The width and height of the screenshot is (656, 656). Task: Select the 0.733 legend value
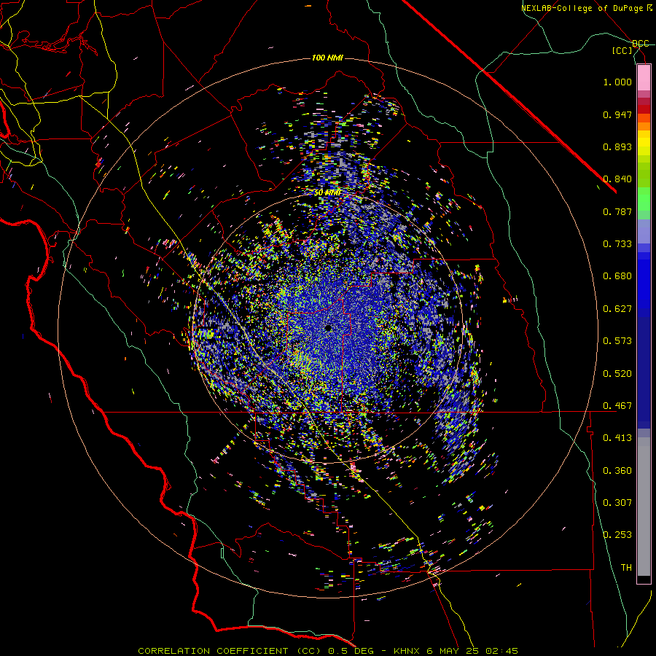coord(617,244)
